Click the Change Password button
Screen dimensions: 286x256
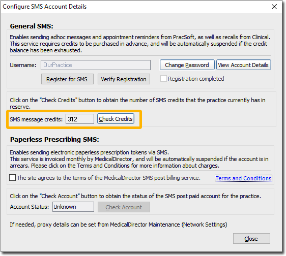[x=187, y=65]
